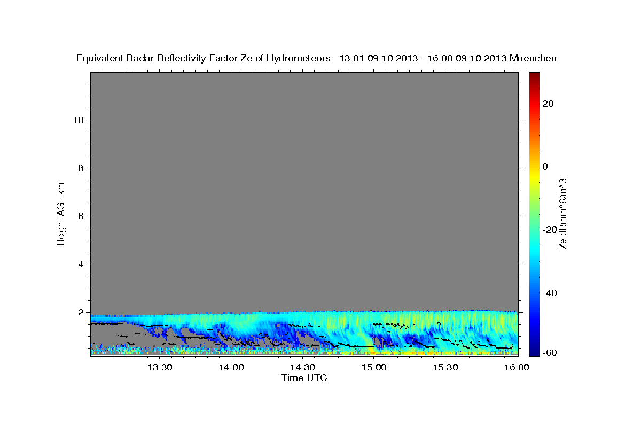
Task: Click the 'Ze dBmm^6/m^3' colorbar label
Action: pos(562,214)
